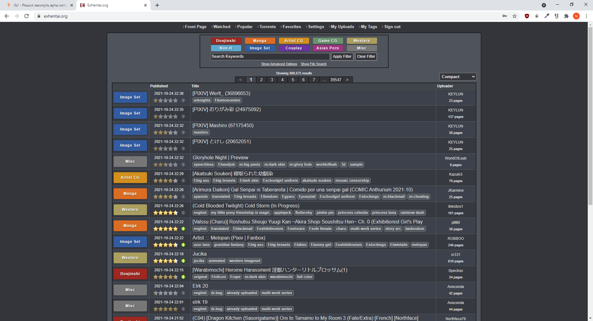Toggle the Doujinshi category filter
593x321 pixels.
(226, 41)
